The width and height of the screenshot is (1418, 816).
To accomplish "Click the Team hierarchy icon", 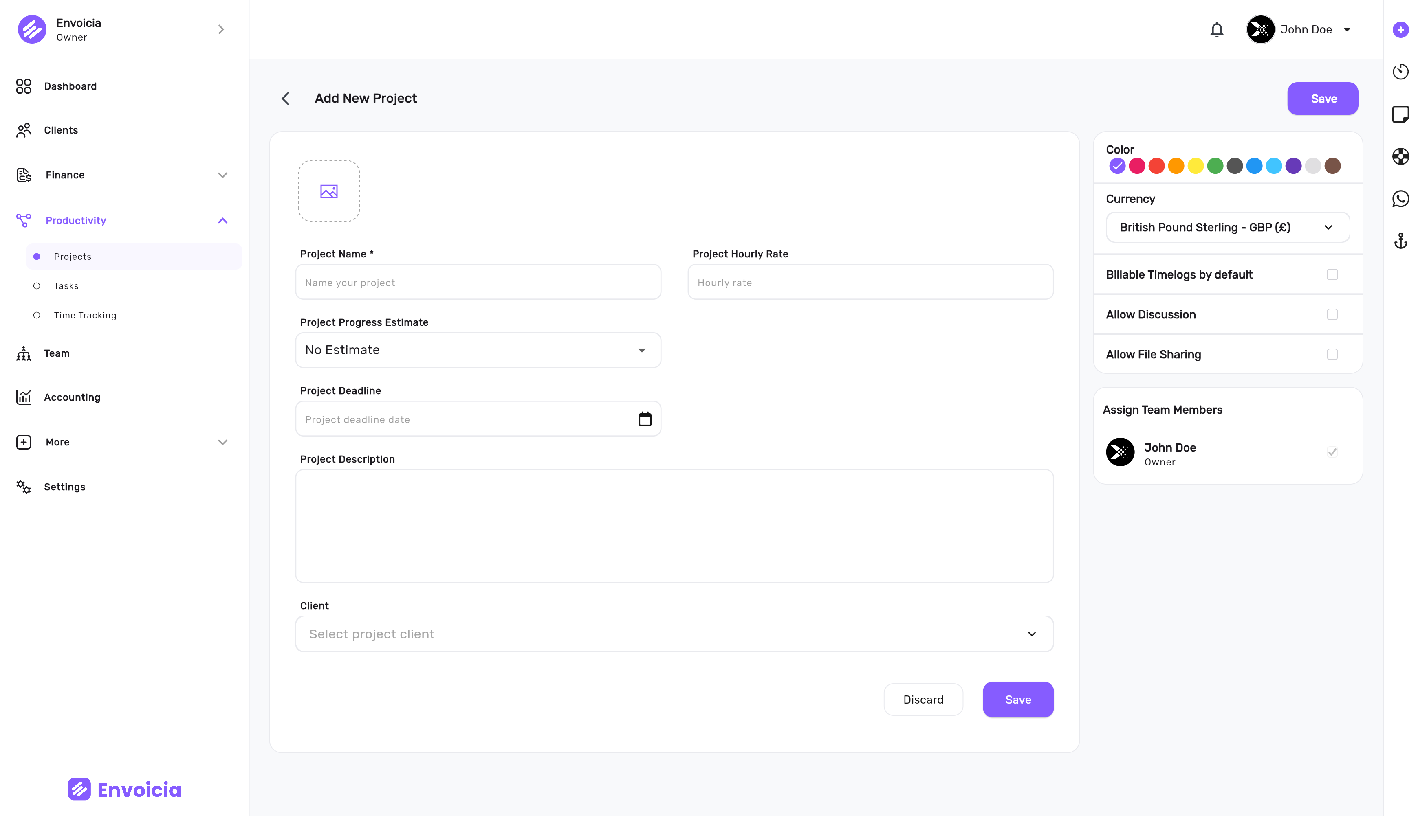I will [24, 353].
